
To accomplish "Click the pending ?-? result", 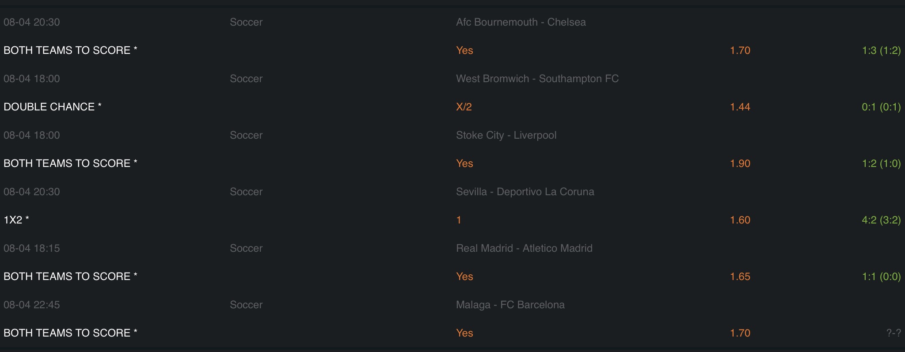I will coord(893,333).
